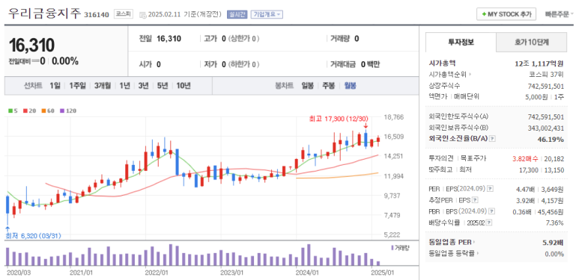Click the 2024/01 date label on chart axis
579x280 pixels.
pos(307,273)
